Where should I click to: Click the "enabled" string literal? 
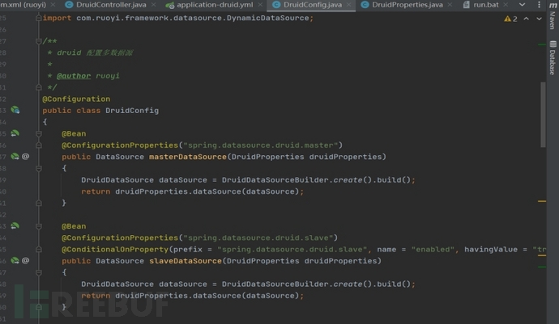click(433, 250)
